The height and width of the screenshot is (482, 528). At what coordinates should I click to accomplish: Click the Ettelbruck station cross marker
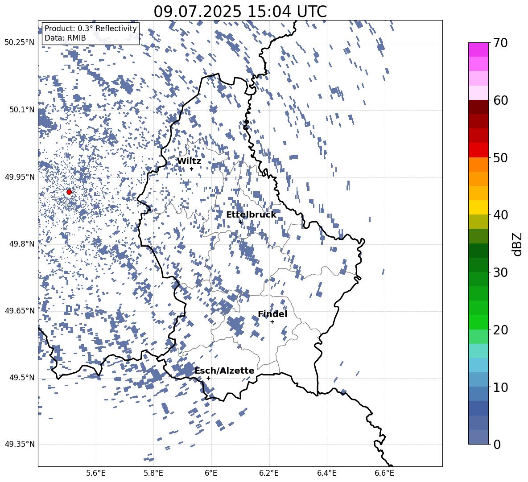pos(240,222)
